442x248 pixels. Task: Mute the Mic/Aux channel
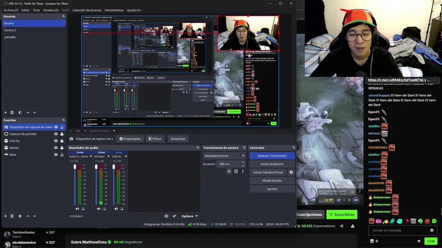(99, 209)
